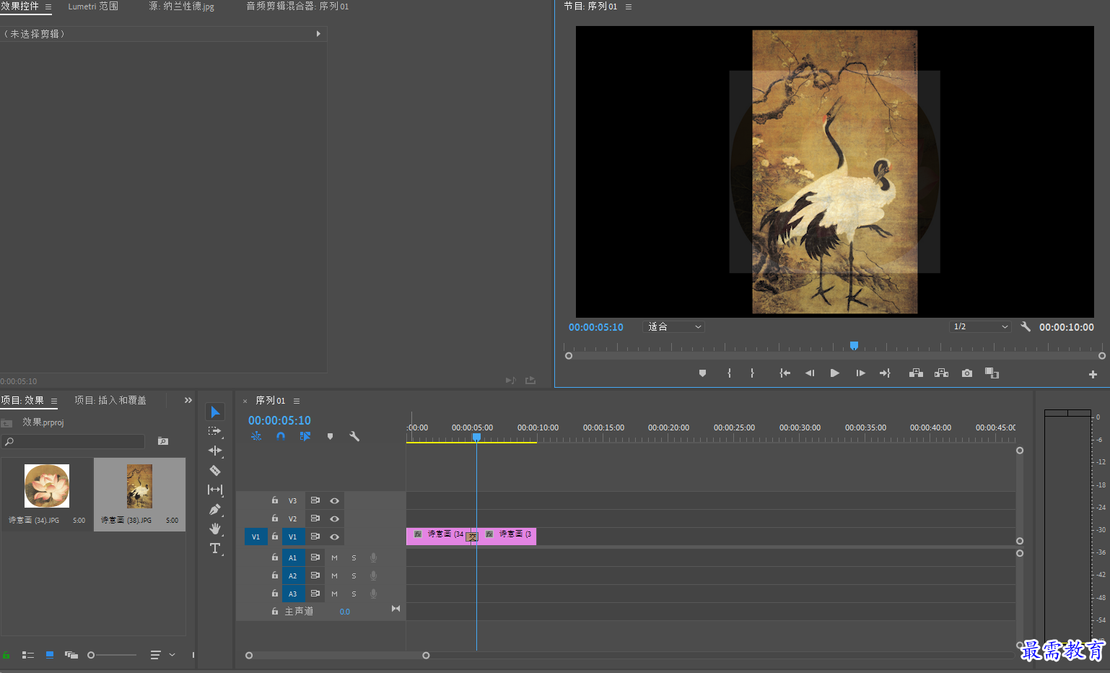The height and width of the screenshot is (673, 1110).
Task: Click find-in-bin button beside search
Action: point(163,441)
